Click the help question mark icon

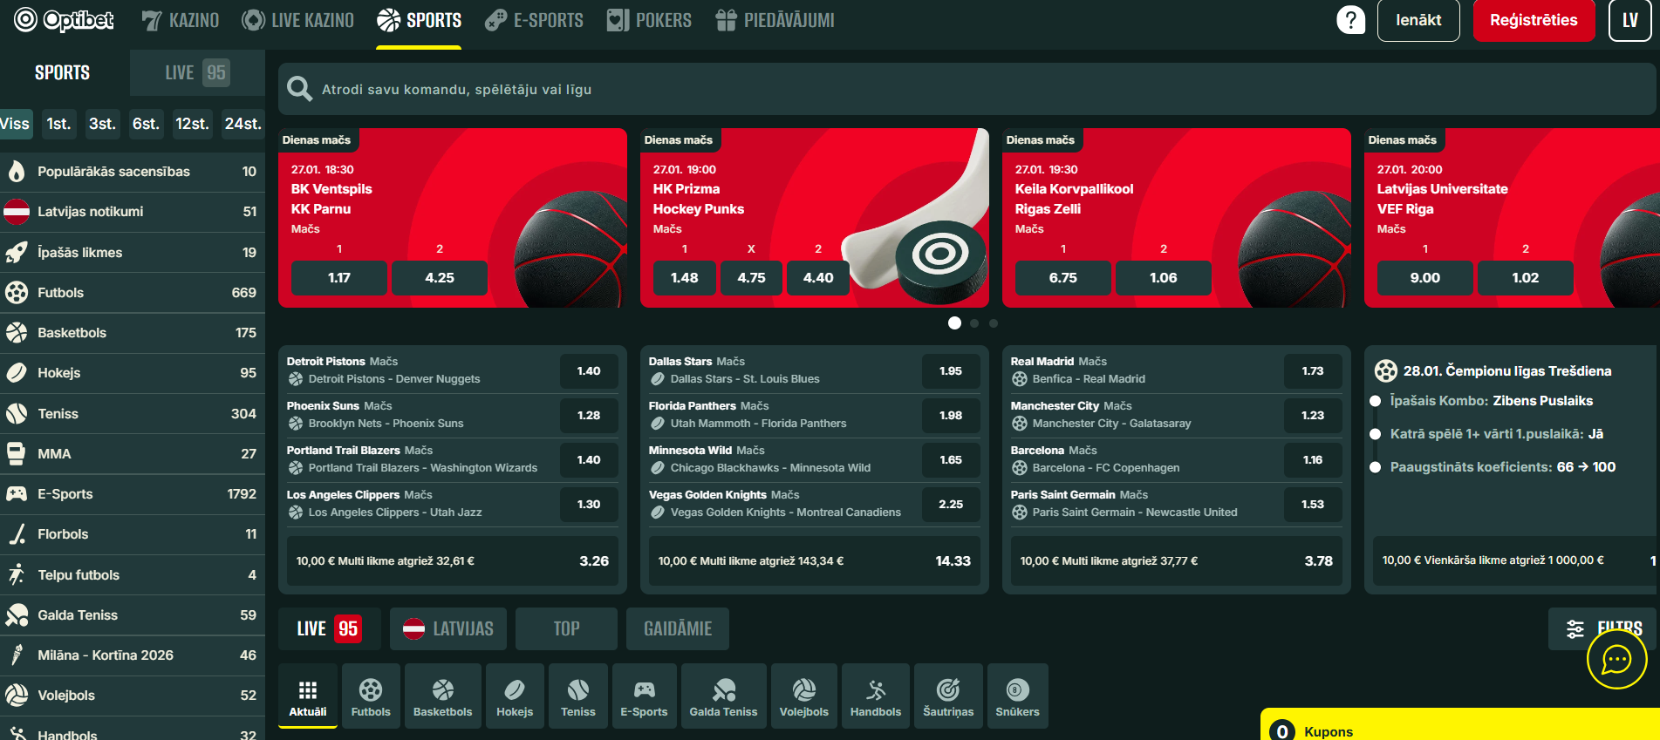1349,20
